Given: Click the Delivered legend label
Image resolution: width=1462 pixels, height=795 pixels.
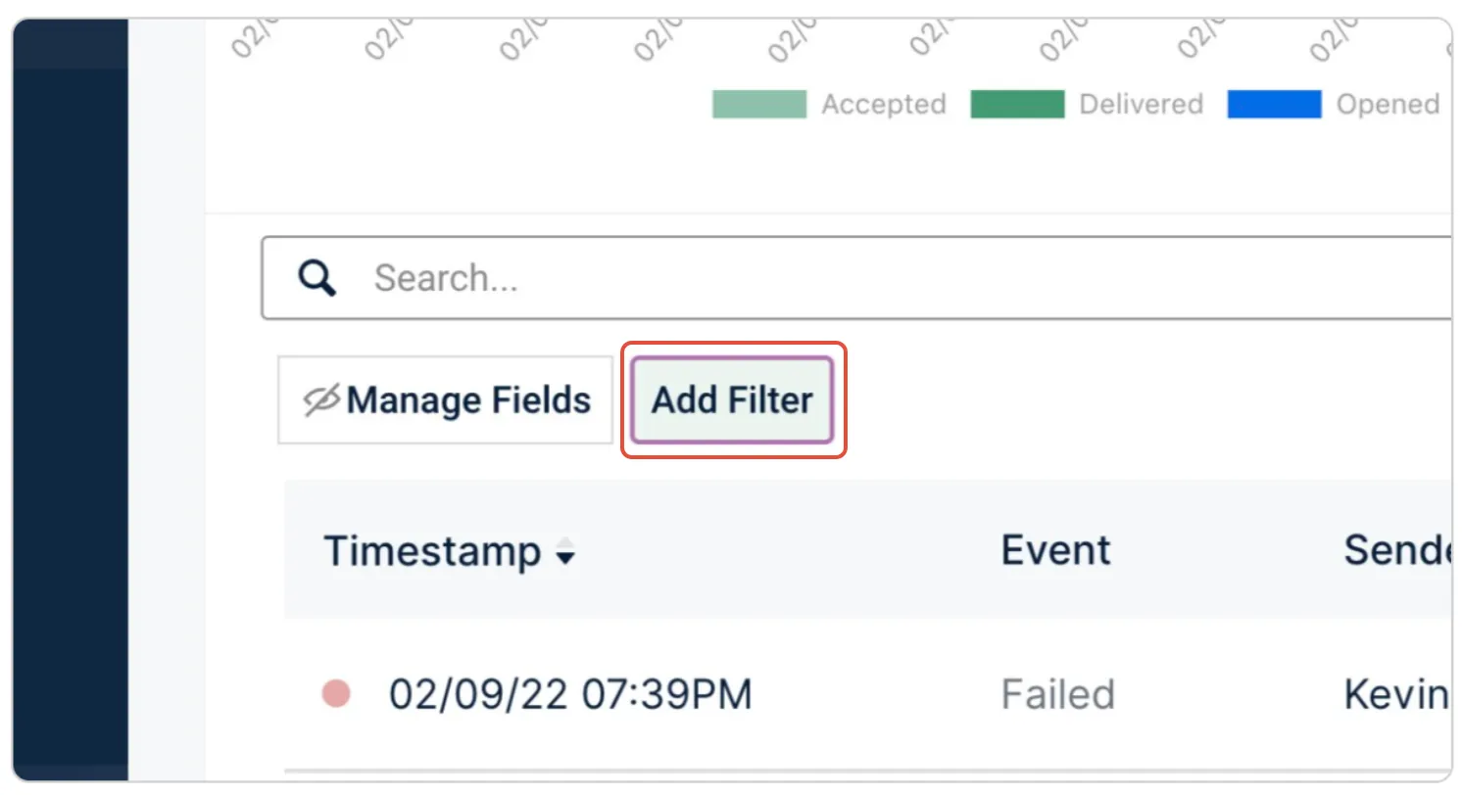Looking at the screenshot, I should click(x=1142, y=105).
